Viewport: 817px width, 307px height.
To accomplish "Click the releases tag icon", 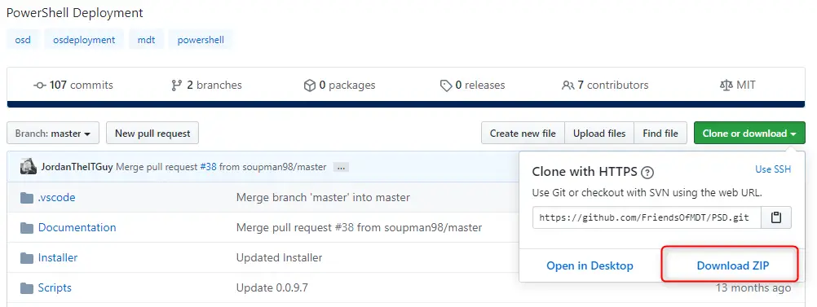I will [x=446, y=86].
